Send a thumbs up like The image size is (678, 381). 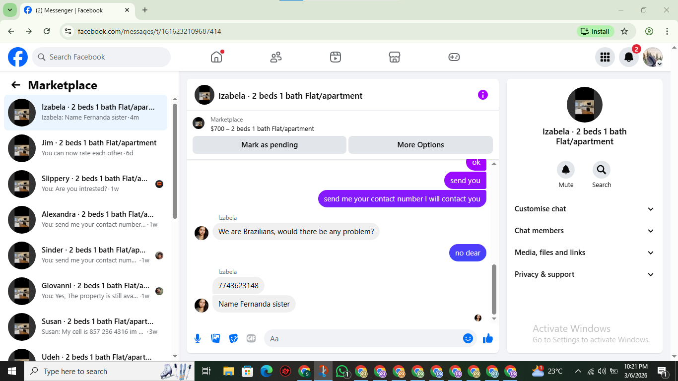click(488, 338)
